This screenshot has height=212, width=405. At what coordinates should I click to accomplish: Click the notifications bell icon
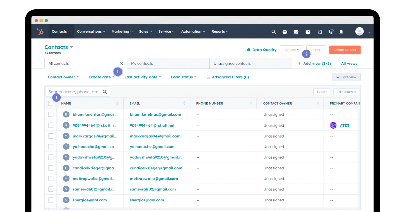[x=341, y=31]
